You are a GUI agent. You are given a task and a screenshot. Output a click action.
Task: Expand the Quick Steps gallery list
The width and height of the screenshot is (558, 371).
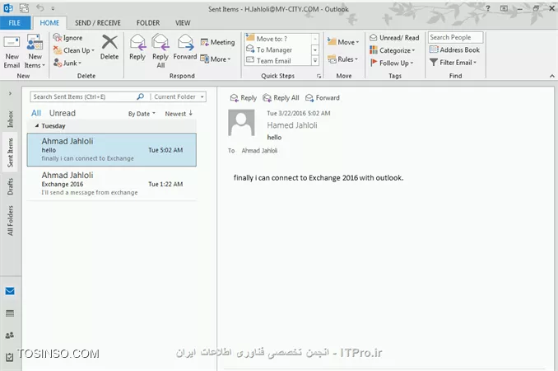[x=315, y=61]
